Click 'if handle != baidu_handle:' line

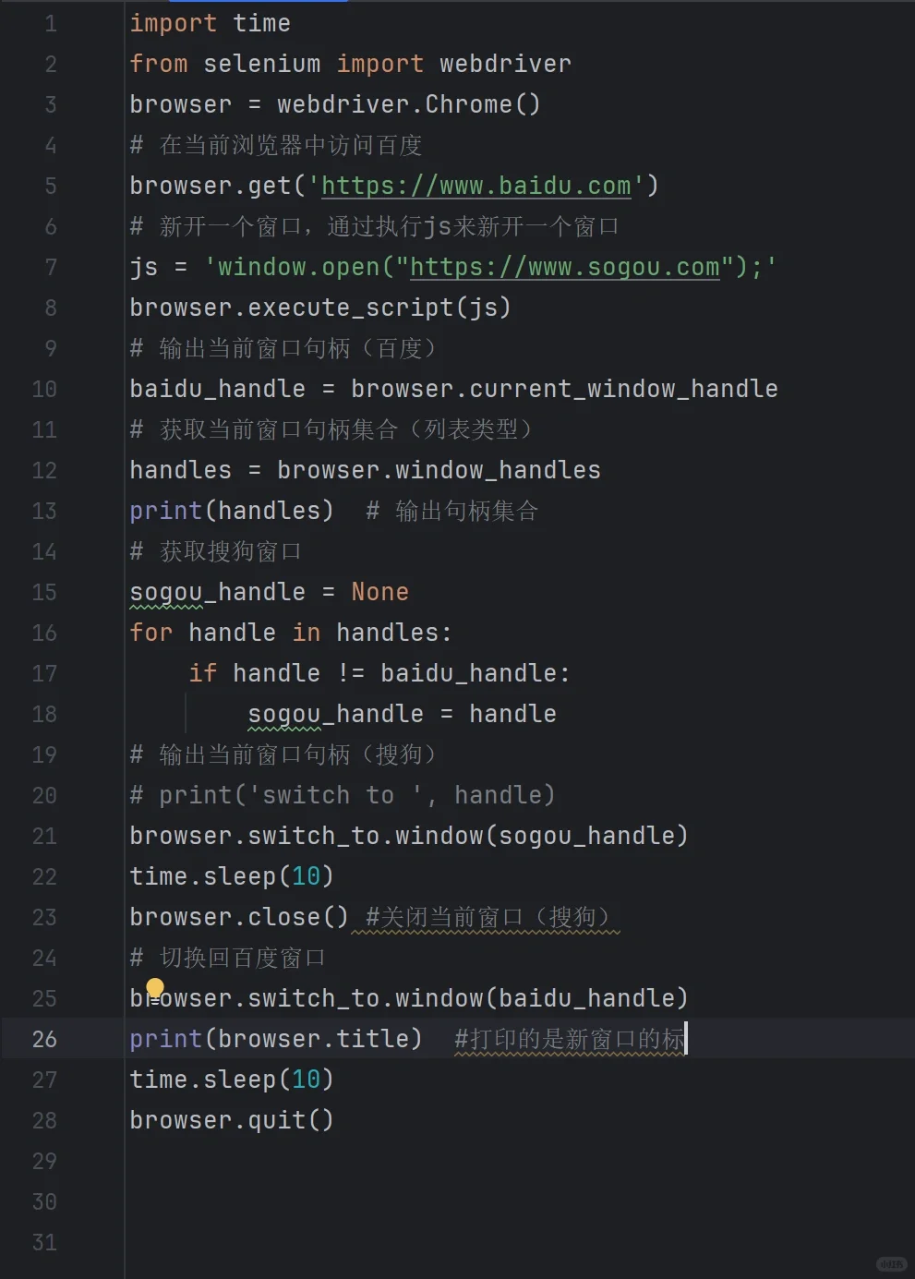[379, 673]
